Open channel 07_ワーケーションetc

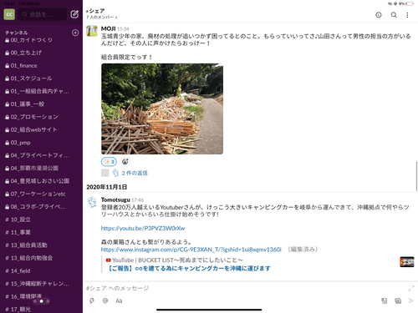(41, 194)
